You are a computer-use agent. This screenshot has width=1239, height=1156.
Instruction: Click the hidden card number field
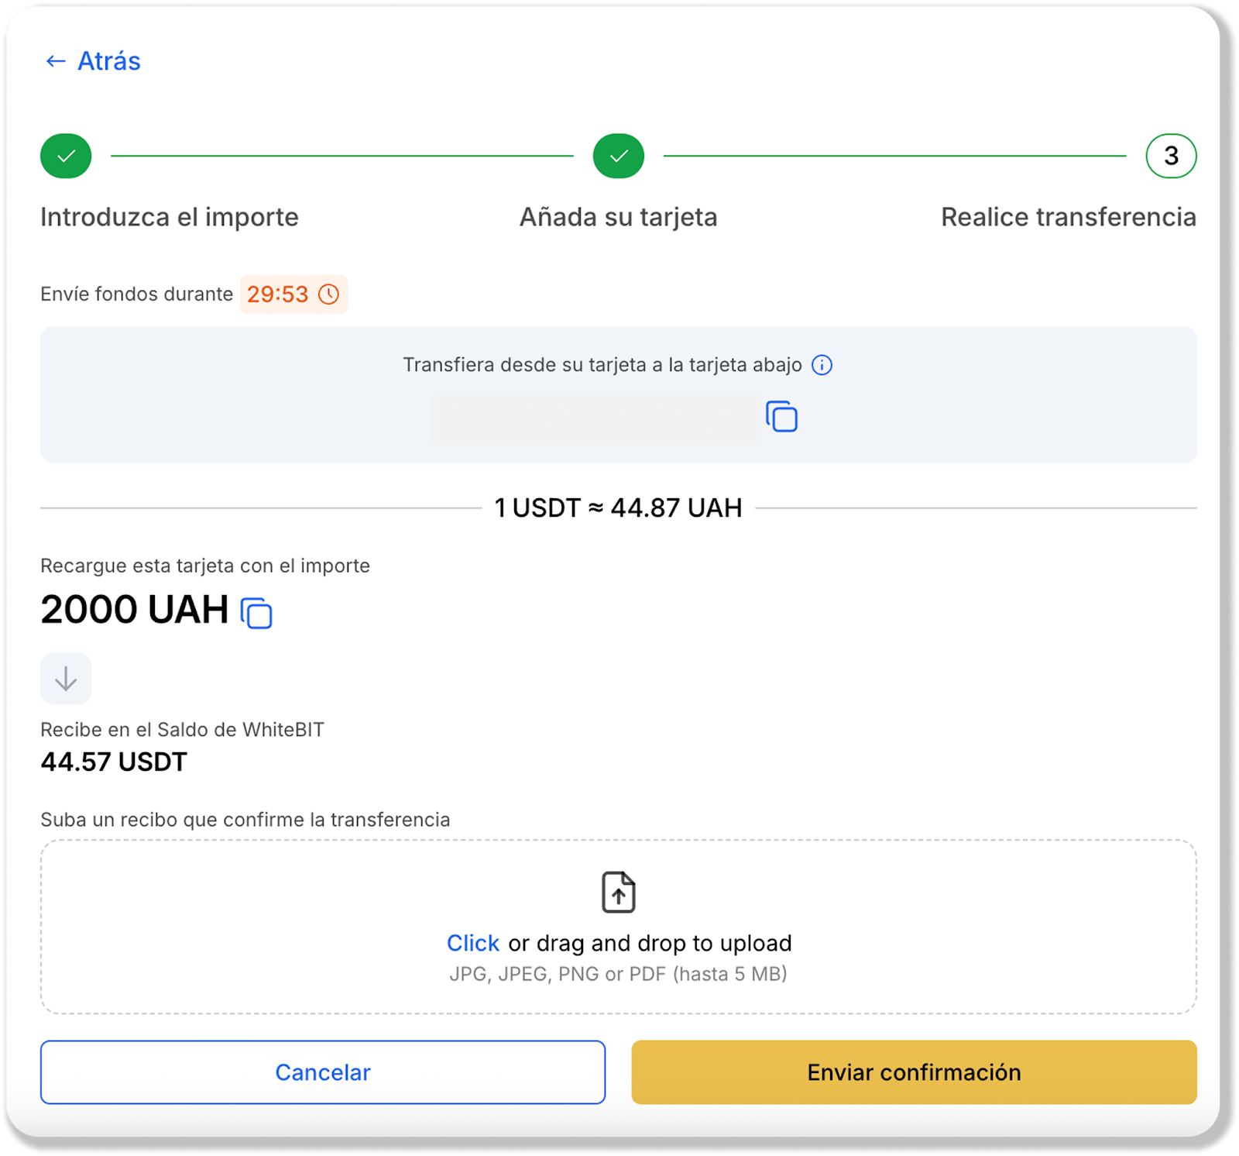coord(595,418)
